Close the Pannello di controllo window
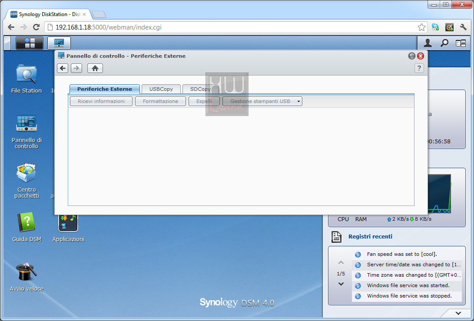The image size is (474, 321). 421,56
